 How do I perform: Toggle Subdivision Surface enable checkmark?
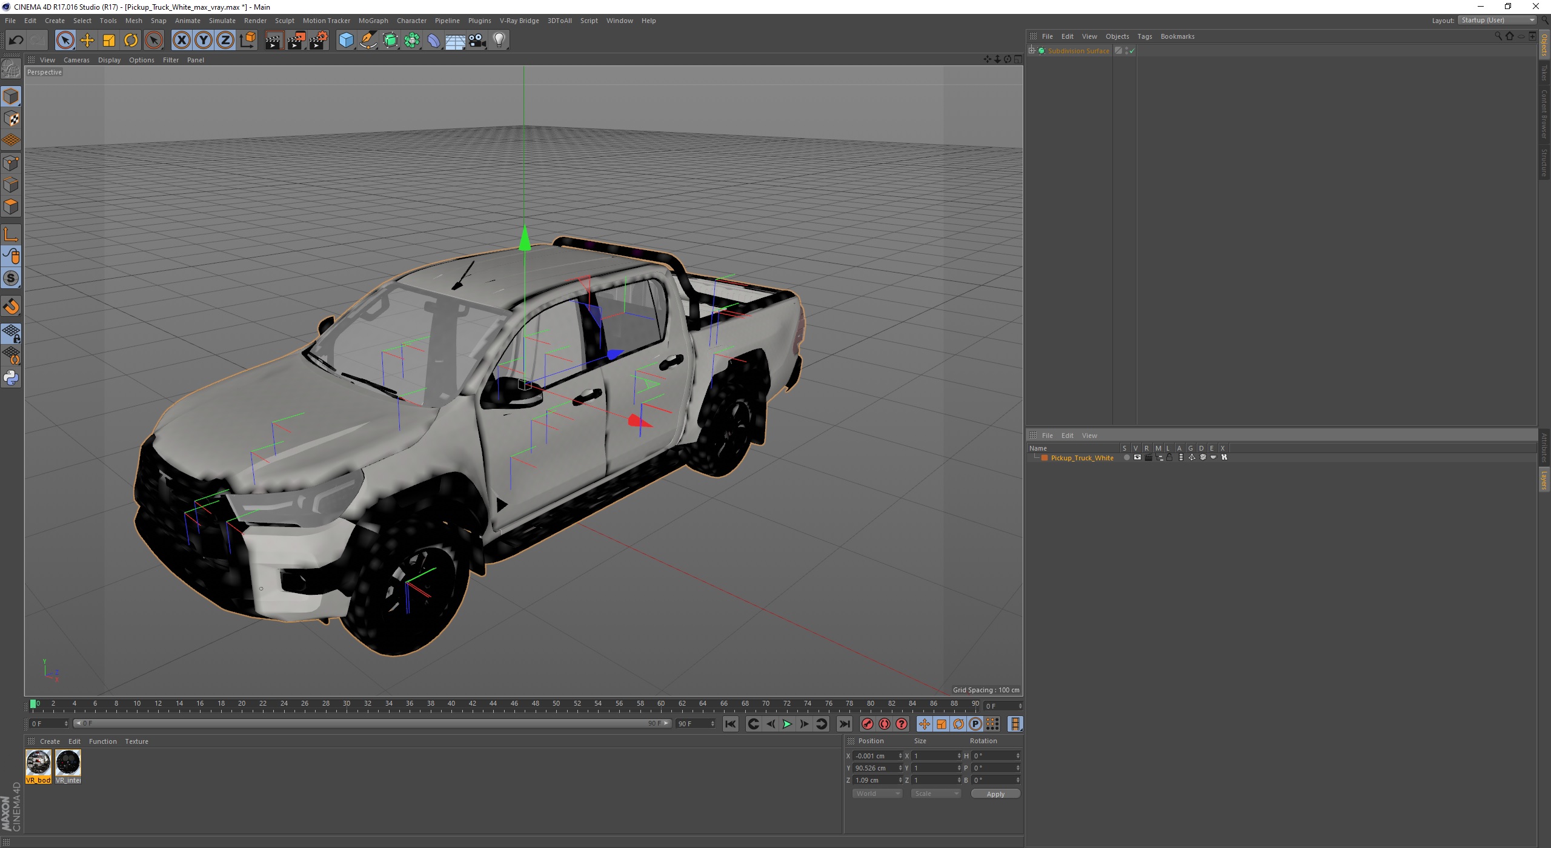point(1132,51)
